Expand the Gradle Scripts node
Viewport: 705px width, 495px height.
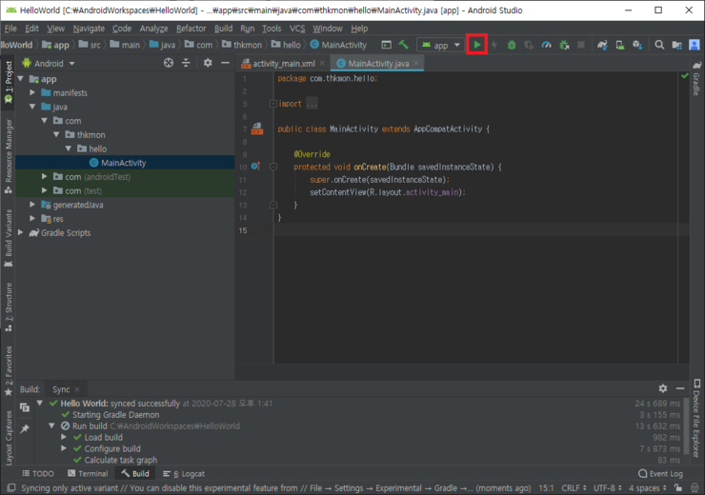22,233
